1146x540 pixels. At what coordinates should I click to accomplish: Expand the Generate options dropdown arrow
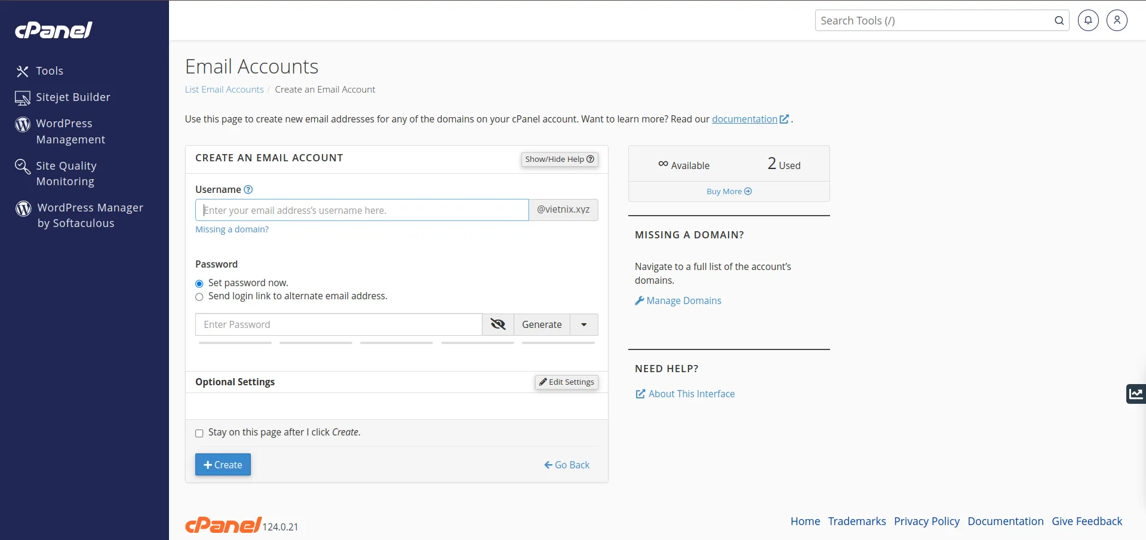click(584, 324)
